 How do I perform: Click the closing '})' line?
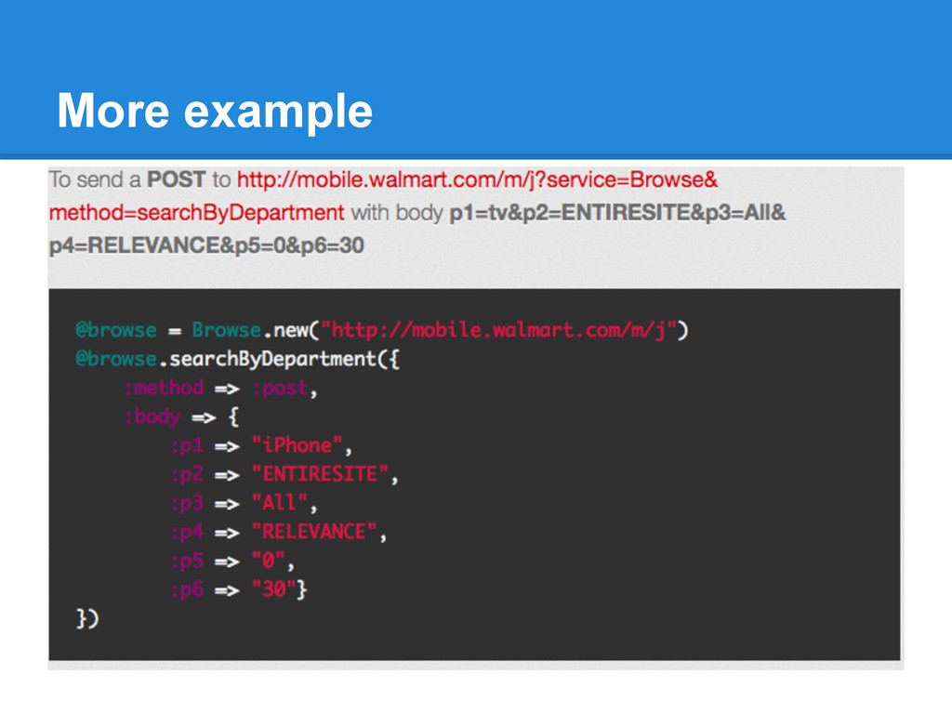click(x=87, y=618)
